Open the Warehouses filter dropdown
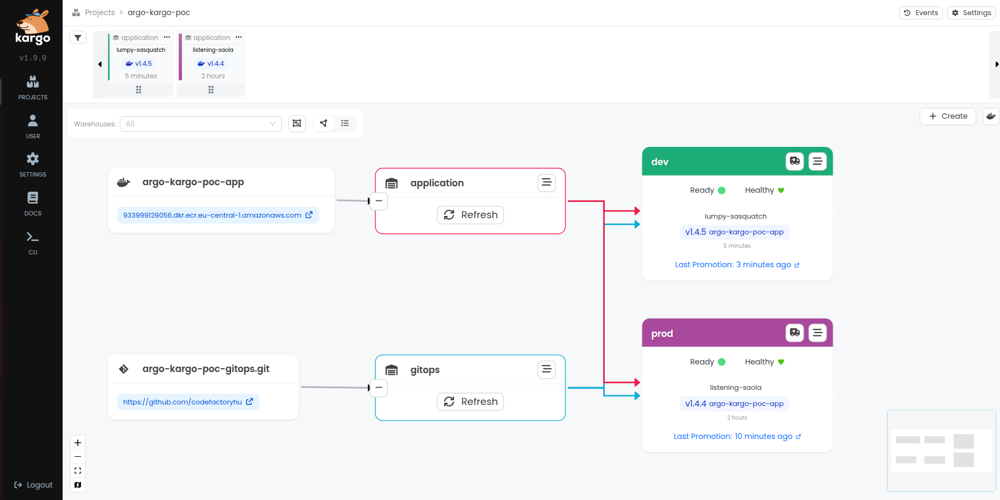This screenshot has width=1000, height=500. tap(200, 124)
